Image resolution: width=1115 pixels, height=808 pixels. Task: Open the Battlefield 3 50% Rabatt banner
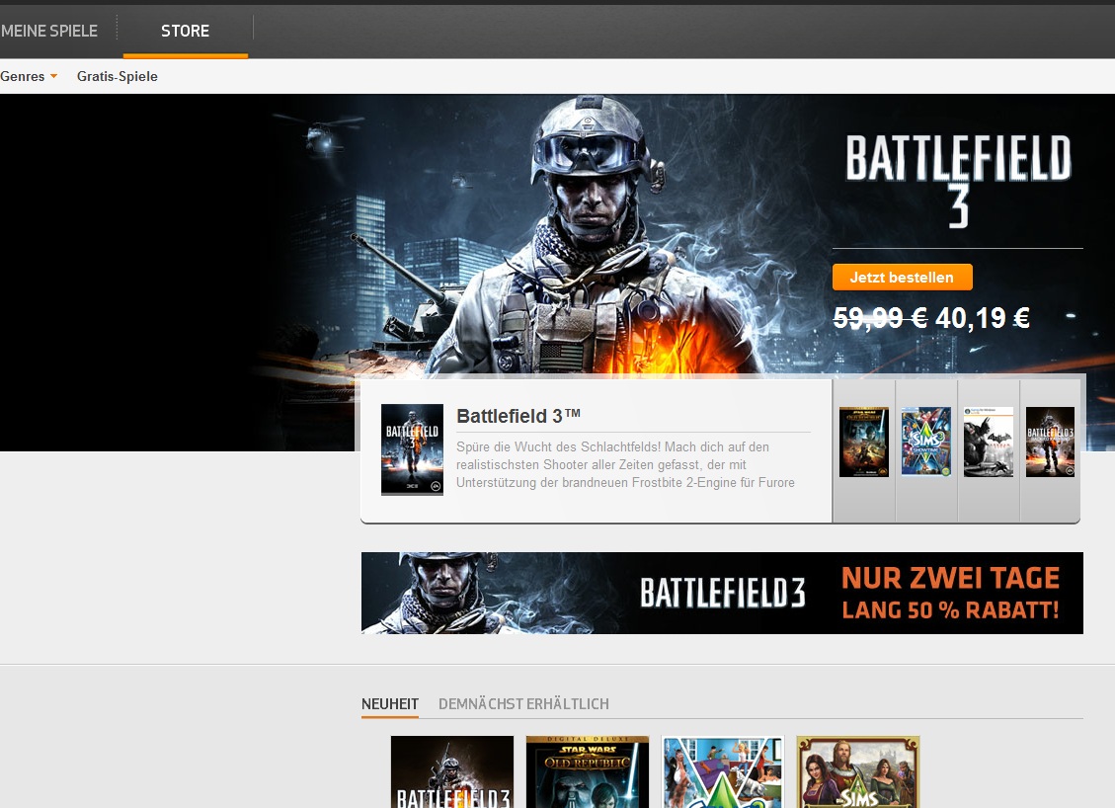point(723,594)
